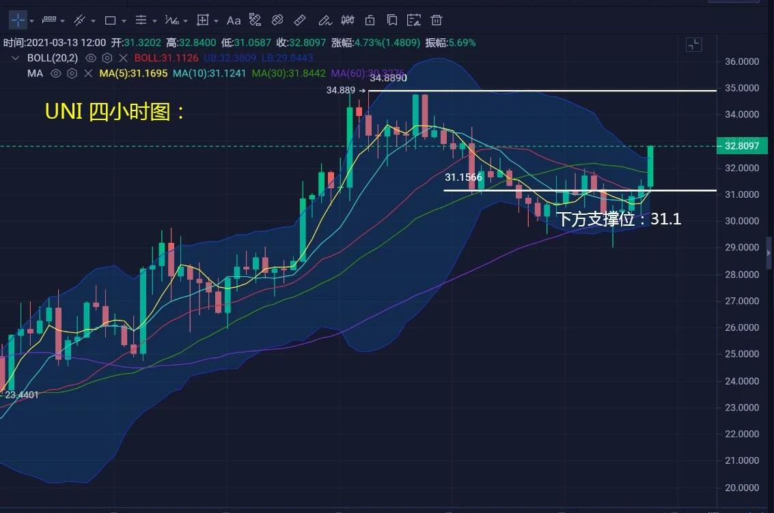
Task: Activate the pencil brush drawing tool
Action: coord(324,20)
